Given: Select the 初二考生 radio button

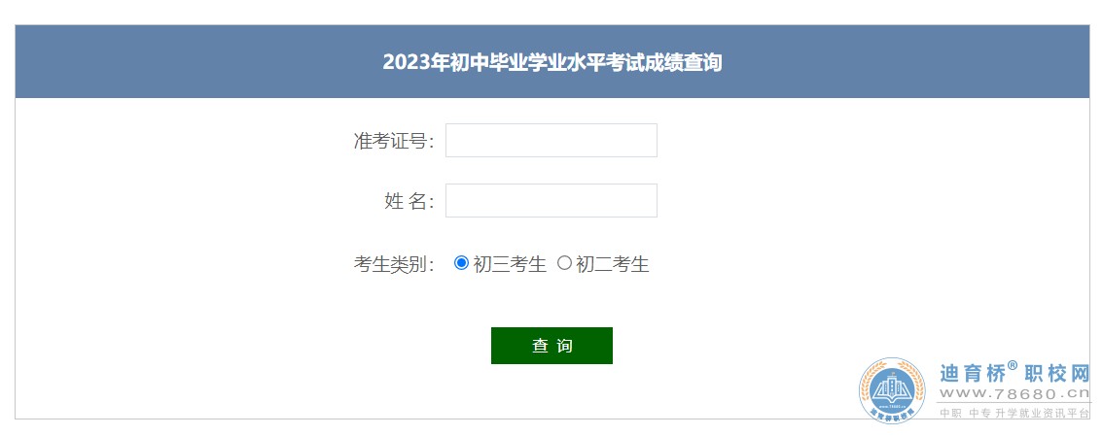Looking at the screenshot, I should (x=564, y=263).
